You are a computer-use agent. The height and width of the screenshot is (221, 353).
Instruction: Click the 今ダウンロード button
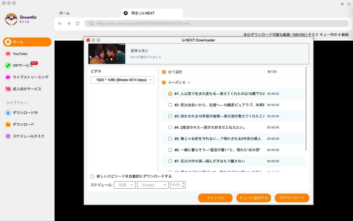tap(292, 198)
